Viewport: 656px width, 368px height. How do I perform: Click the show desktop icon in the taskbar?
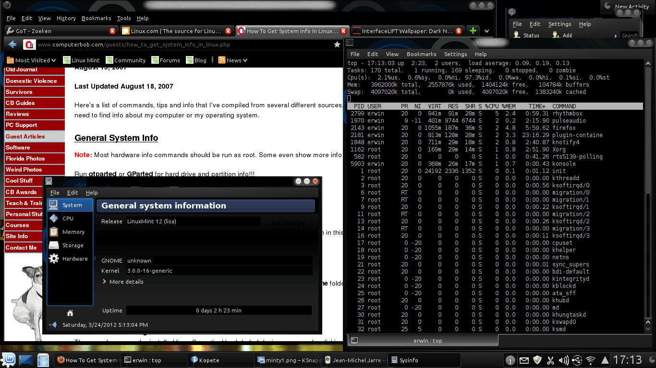[x=26, y=360]
